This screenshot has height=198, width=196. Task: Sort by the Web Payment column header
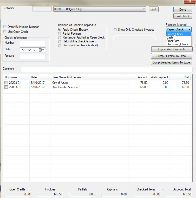(x=159, y=77)
